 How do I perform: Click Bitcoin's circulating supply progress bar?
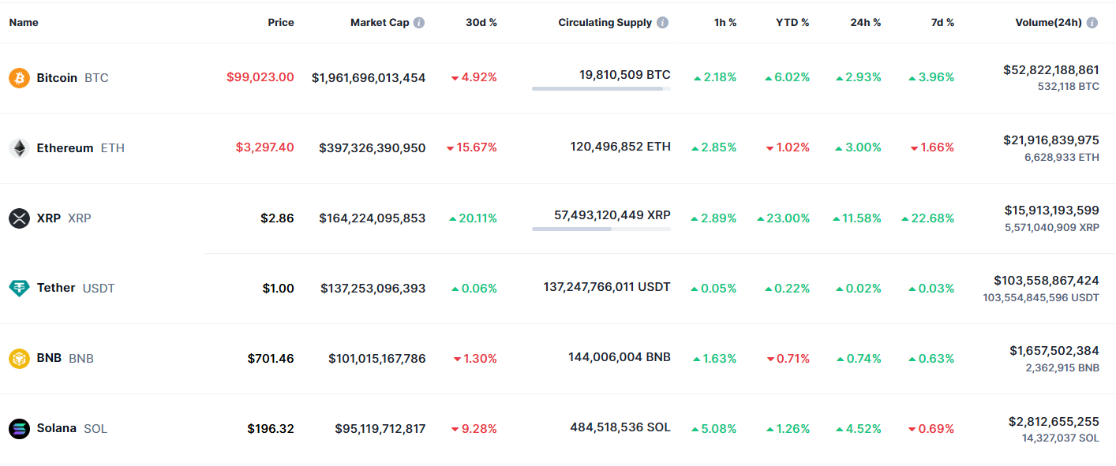[601, 89]
